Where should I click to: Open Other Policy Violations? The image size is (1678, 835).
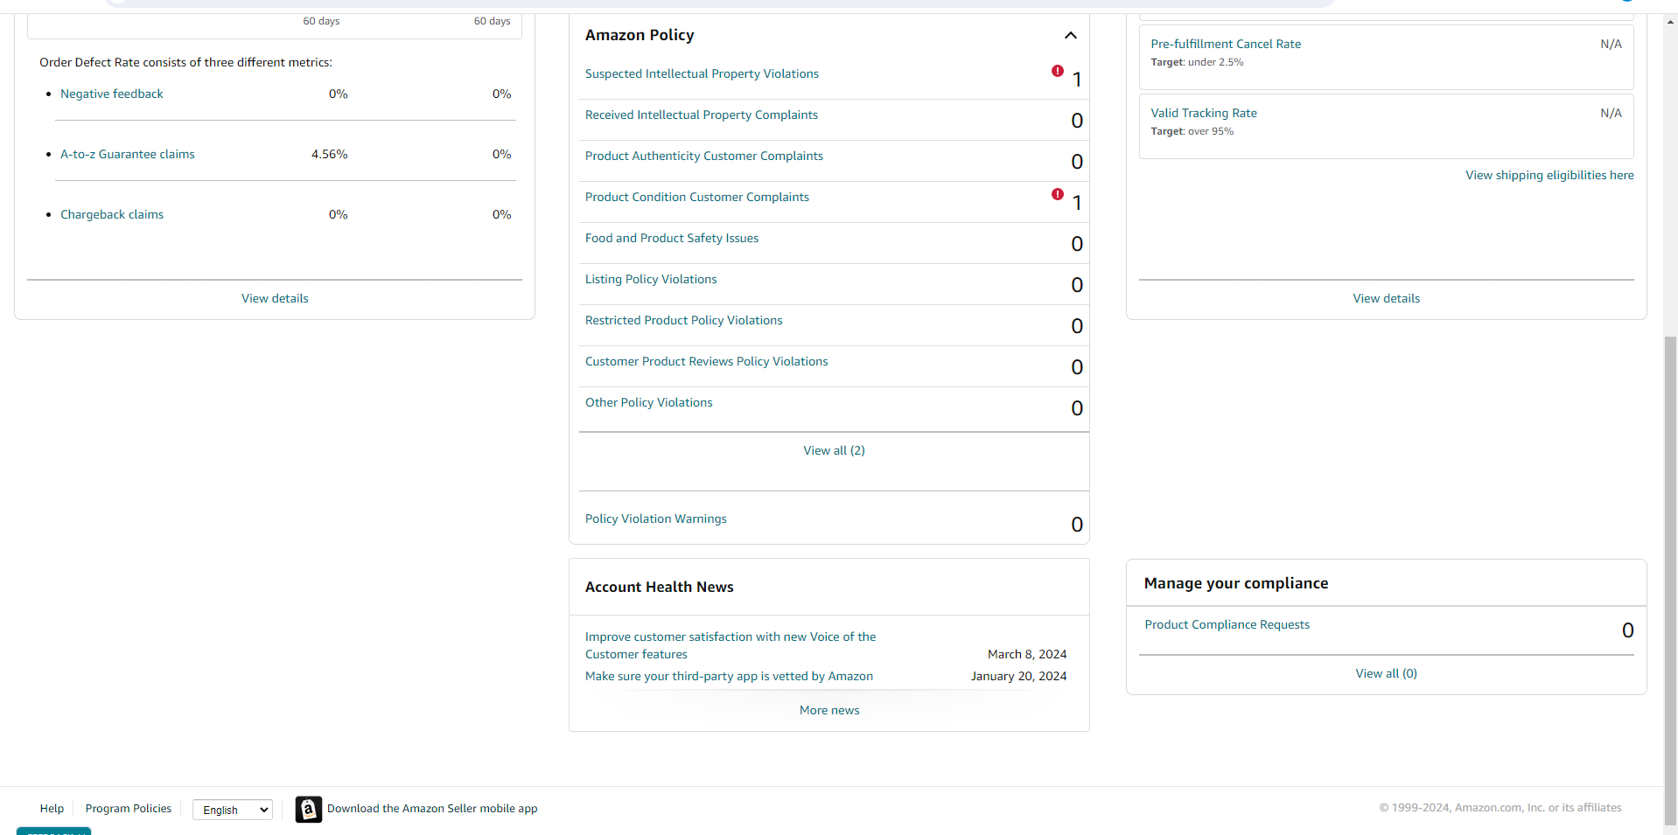pos(648,402)
